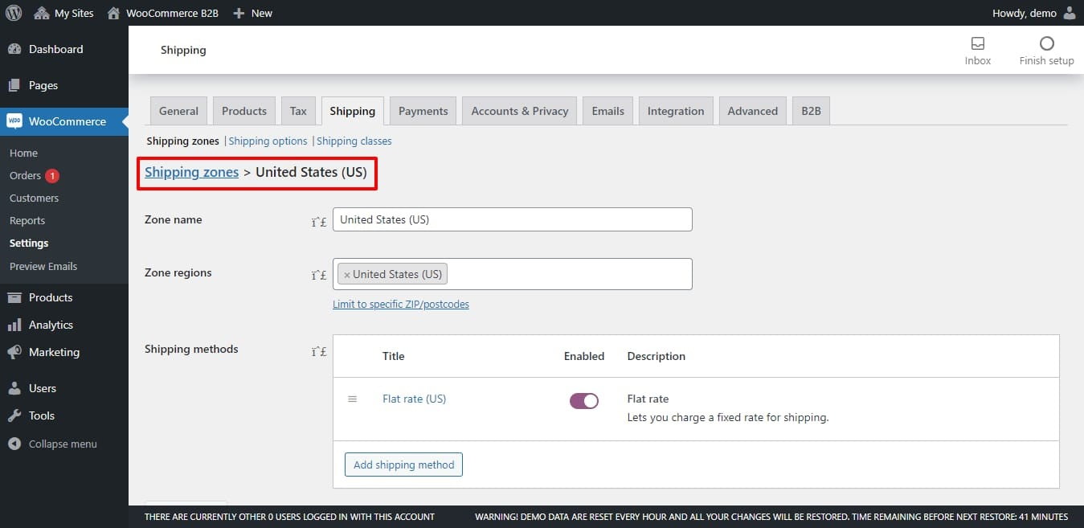Viewport: 1084px width, 528px height.
Task: Click the Users person icon
Action: 14,388
